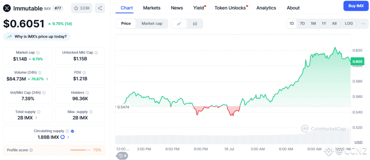Open the News tab
The image size is (370, 160).
click(177, 8)
